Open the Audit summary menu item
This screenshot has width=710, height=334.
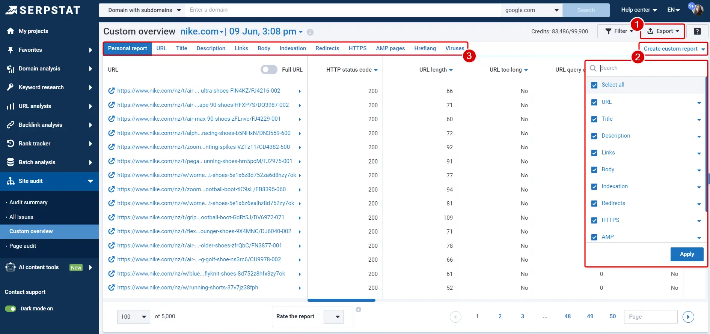coord(29,202)
